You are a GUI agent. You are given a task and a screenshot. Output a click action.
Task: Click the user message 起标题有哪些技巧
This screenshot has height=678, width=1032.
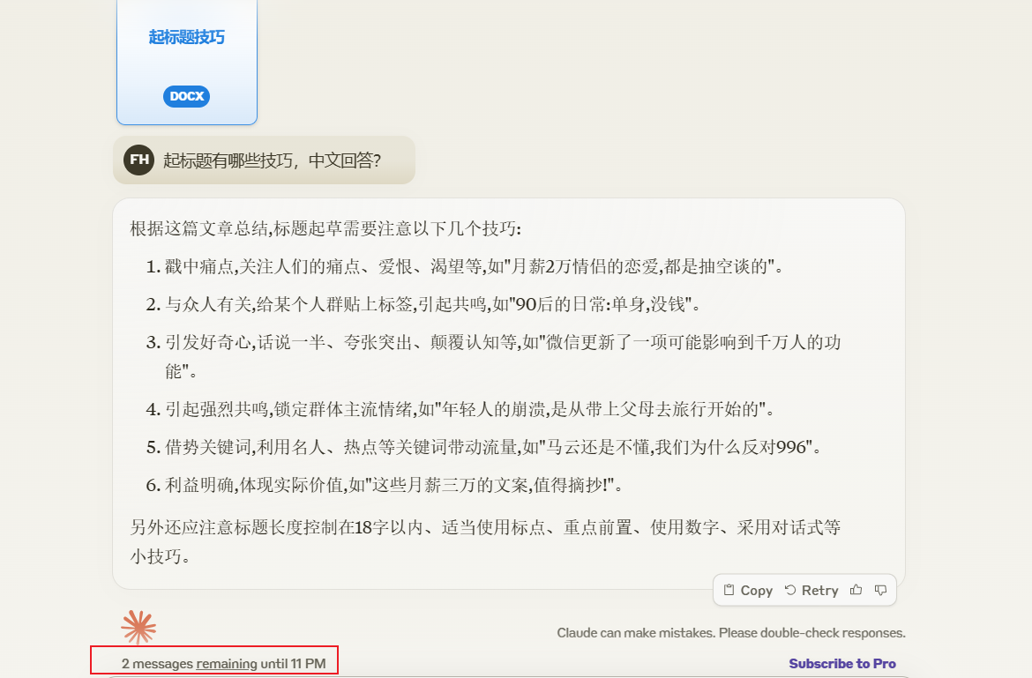click(272, 160)
